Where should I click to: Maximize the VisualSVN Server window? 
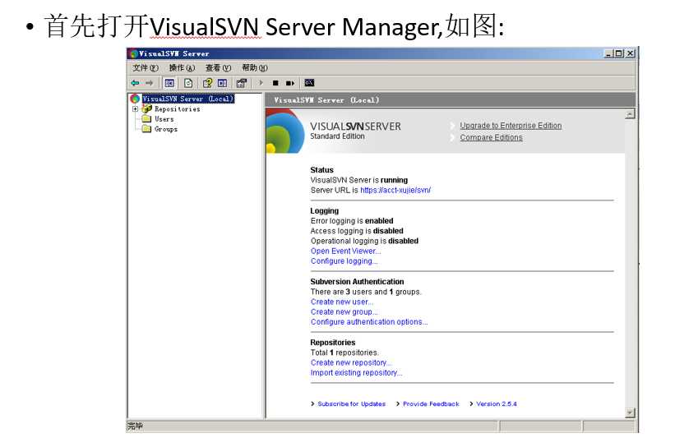point(618,53)
